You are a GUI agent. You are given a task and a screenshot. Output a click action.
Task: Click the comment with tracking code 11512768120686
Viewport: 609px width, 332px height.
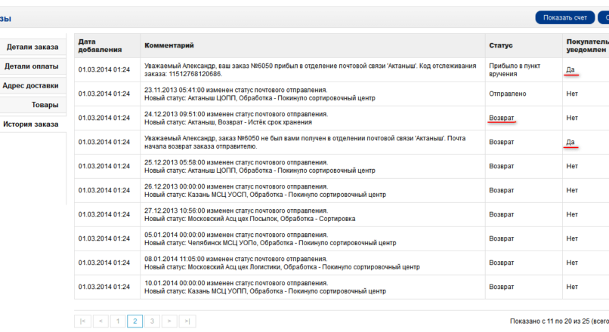[311, 70]
